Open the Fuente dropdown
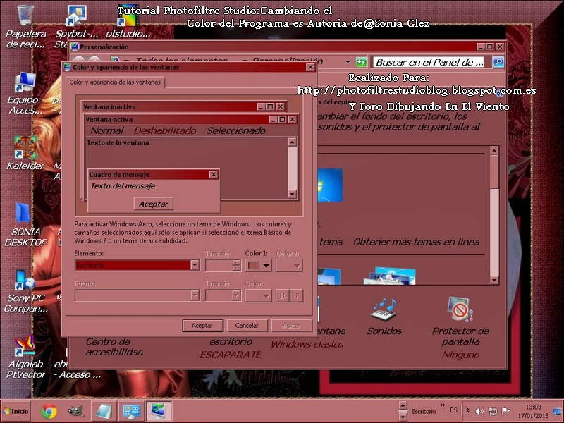The width and height of the screenshot is (564, 423). pos(137,295)
